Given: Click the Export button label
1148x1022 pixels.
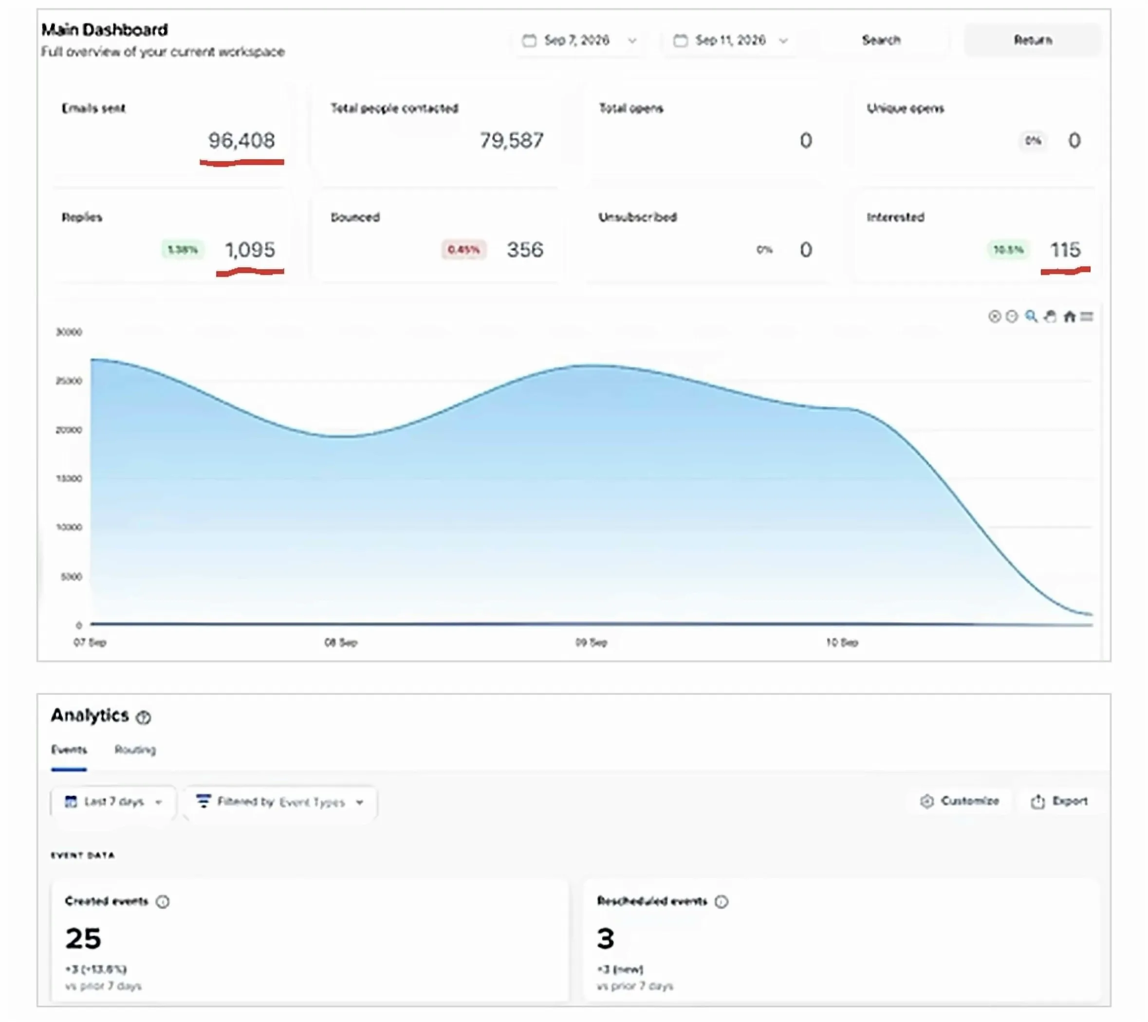Looking at the screenshot, I should click(x=1070, y=802).
